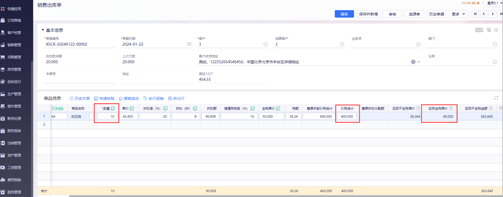Click 审核 button
The width and height of the screenshot is (503, 197).
(392, 14)
